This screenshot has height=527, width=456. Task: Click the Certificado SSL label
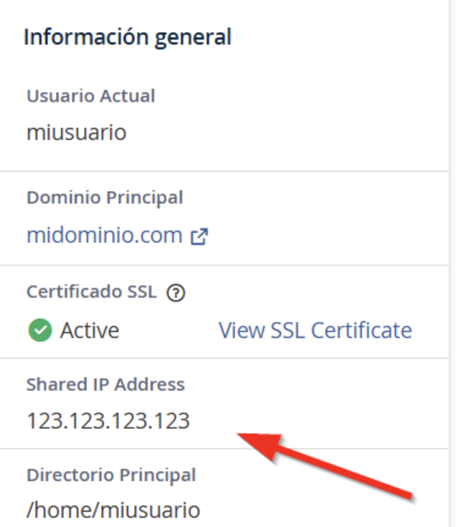92,292
